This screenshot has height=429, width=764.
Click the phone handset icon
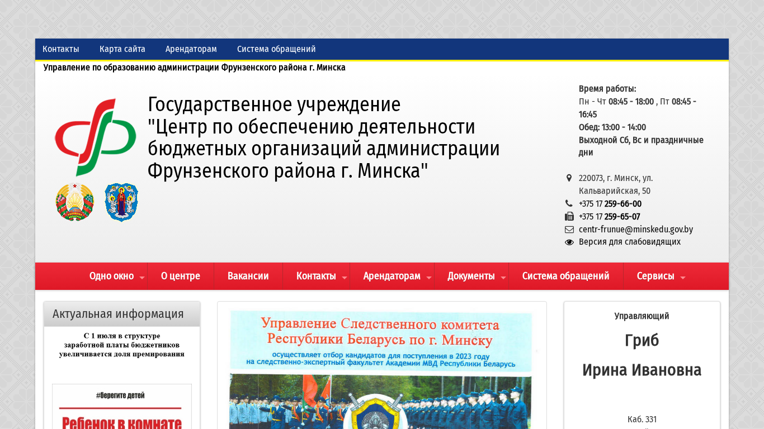[569, 204]
